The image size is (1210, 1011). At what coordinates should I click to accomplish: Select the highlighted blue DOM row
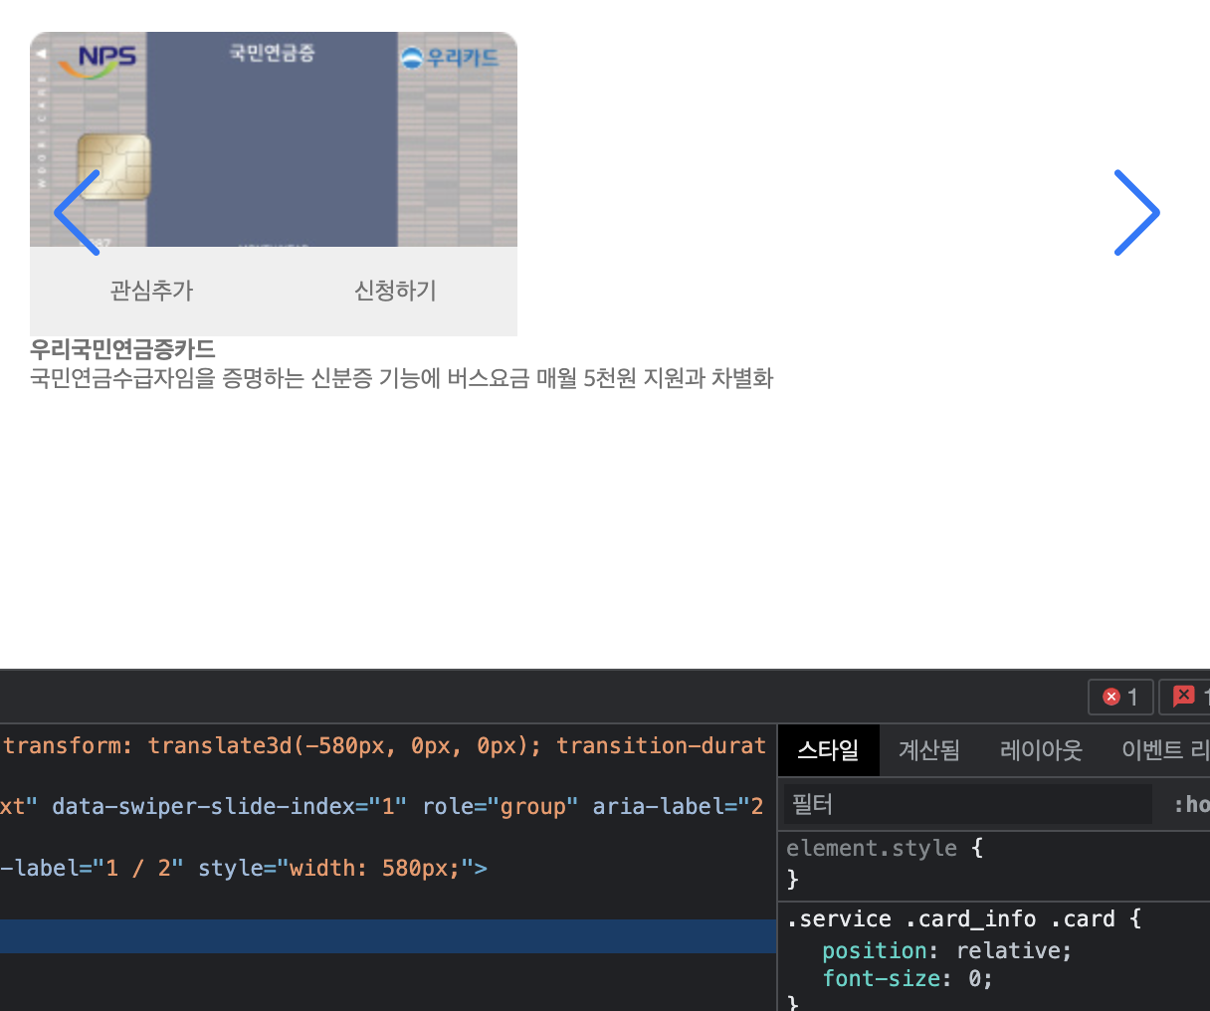pyautogui.click(x=388, y=936)
